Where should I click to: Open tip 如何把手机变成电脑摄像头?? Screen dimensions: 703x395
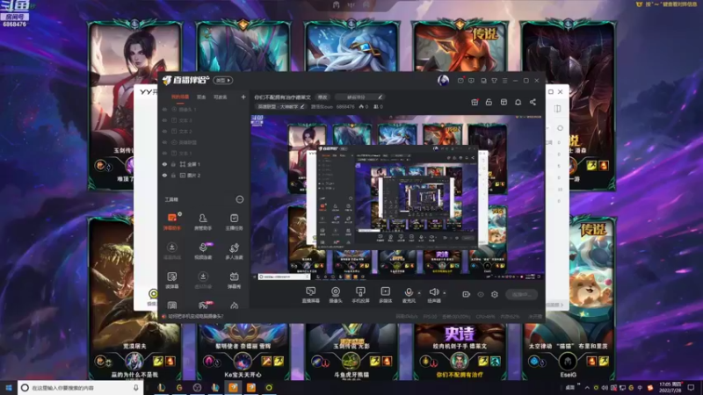pos(196,316)
